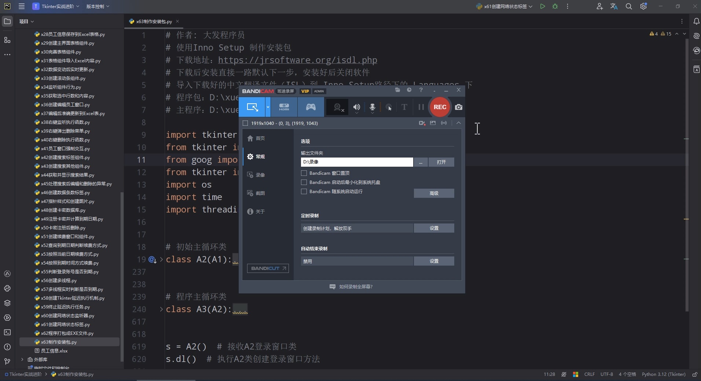
Task: Click 打开 button for output folder
Action: [441, 162]
